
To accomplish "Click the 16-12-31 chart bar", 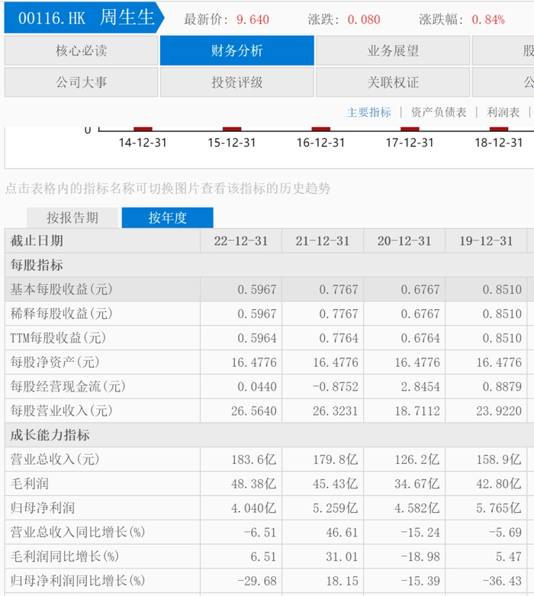I will [x=320, y=130].
